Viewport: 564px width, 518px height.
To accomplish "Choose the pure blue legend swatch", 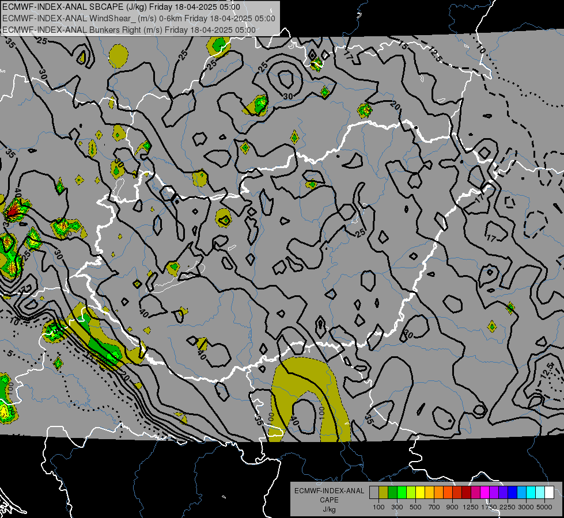I will [512, 493].
